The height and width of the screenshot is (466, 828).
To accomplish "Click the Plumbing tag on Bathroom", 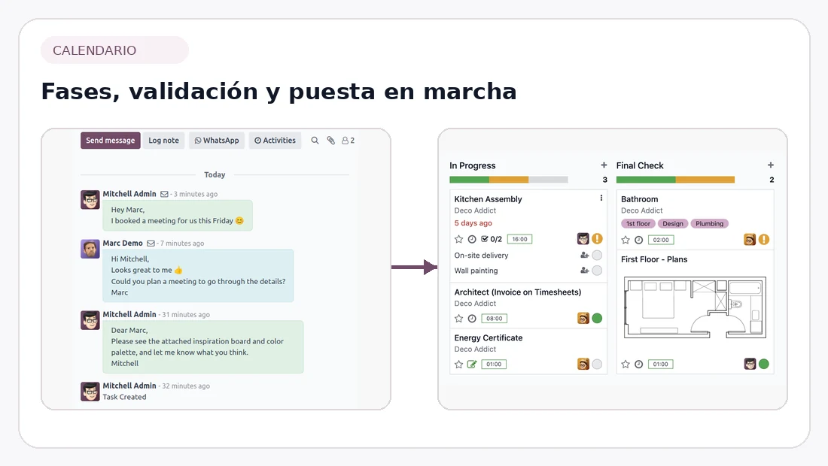I will point(709,223).
